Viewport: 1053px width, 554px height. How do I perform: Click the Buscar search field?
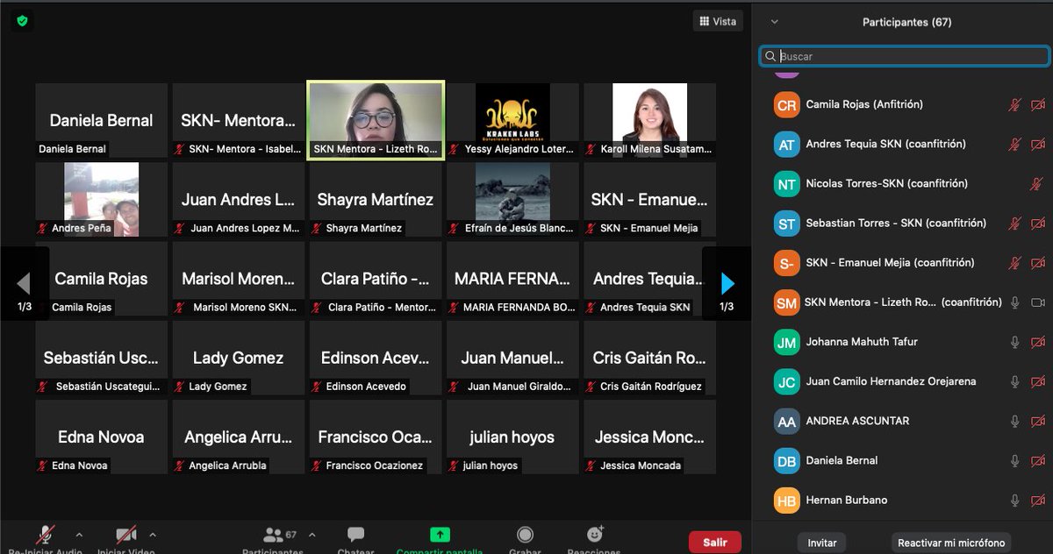point(904,55)
